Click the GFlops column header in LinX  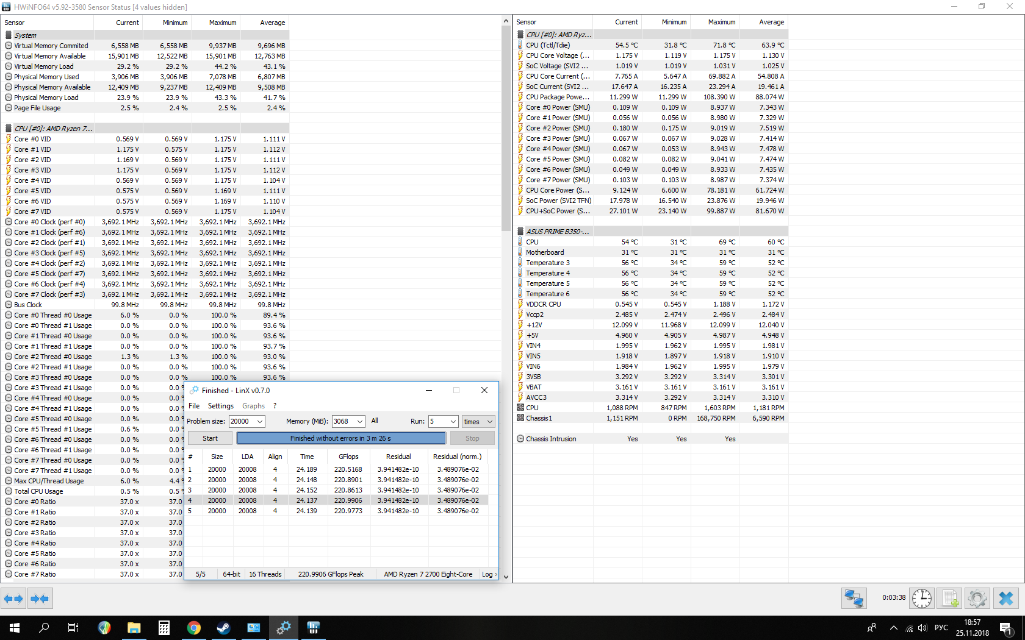pos(348,457)
